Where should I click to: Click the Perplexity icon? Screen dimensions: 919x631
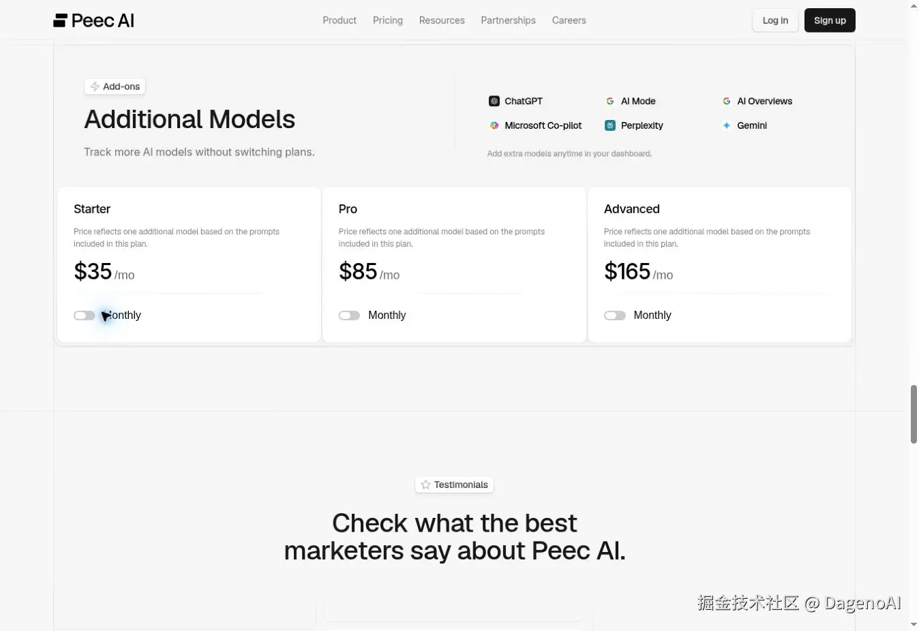point(610,125)
